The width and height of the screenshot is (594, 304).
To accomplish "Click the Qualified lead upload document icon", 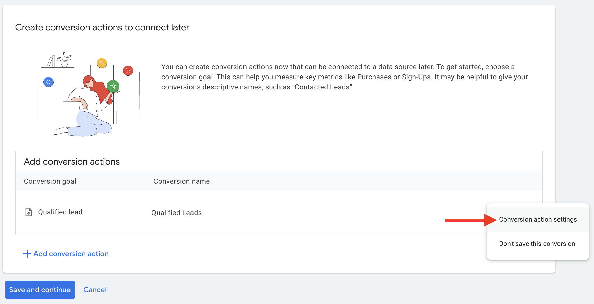I will coord(29,212).
